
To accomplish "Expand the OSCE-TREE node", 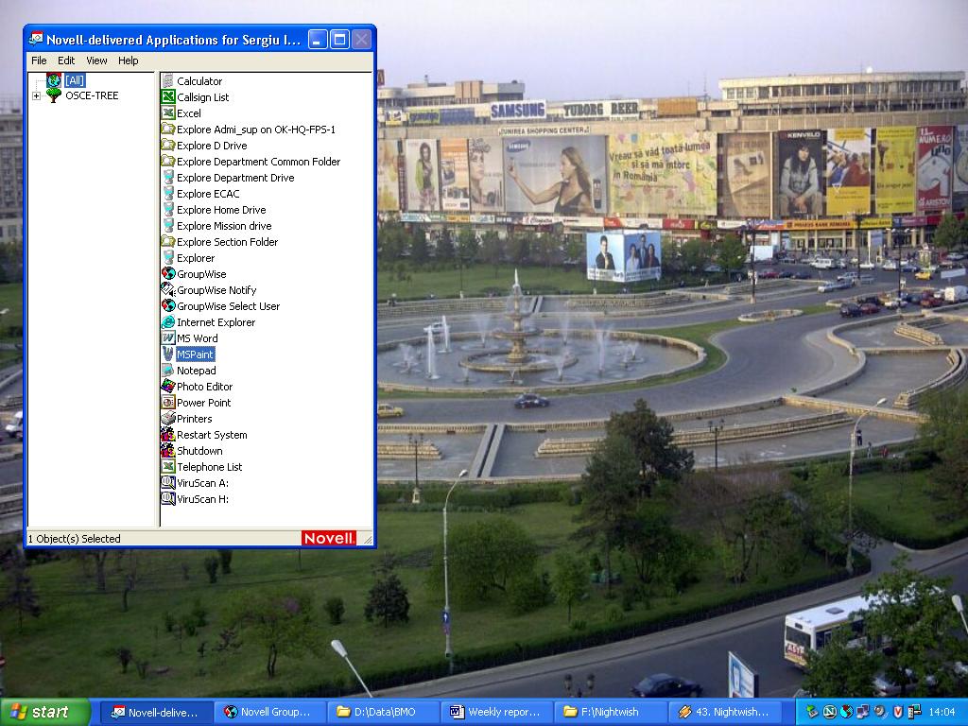I will coord(37,95).
